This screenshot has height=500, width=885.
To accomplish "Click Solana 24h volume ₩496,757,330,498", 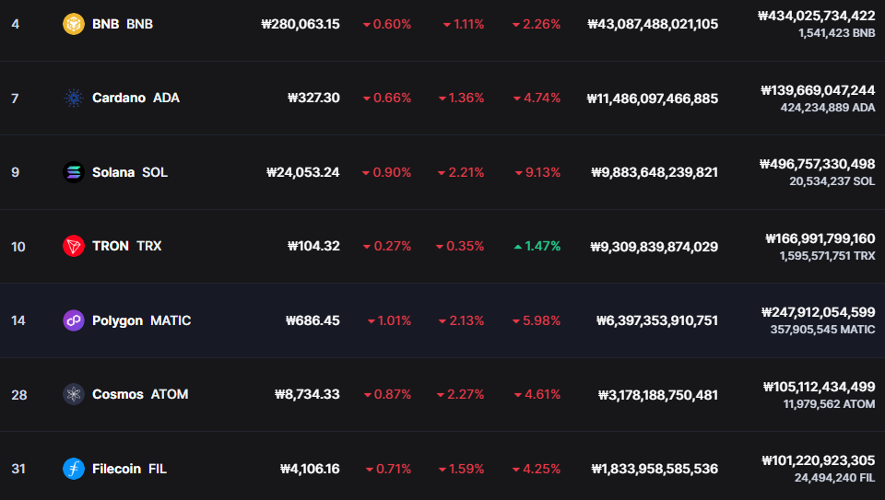I will pyautogui.click(x=817, y=164).
